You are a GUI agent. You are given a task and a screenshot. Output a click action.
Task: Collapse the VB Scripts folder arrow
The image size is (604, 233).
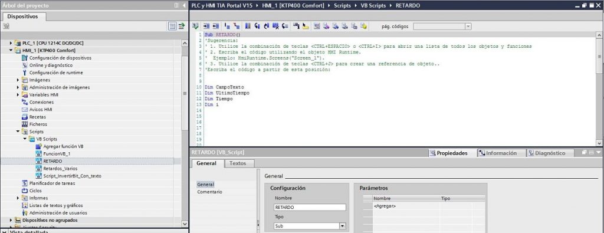(x=25, y=139)
